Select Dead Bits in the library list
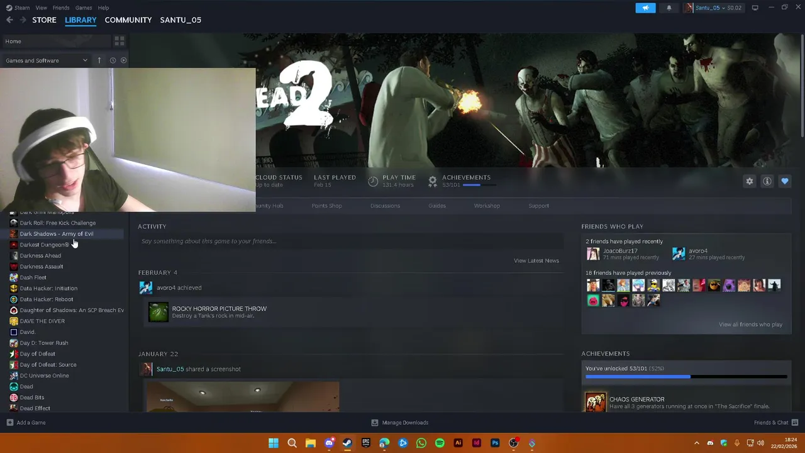 31,398
